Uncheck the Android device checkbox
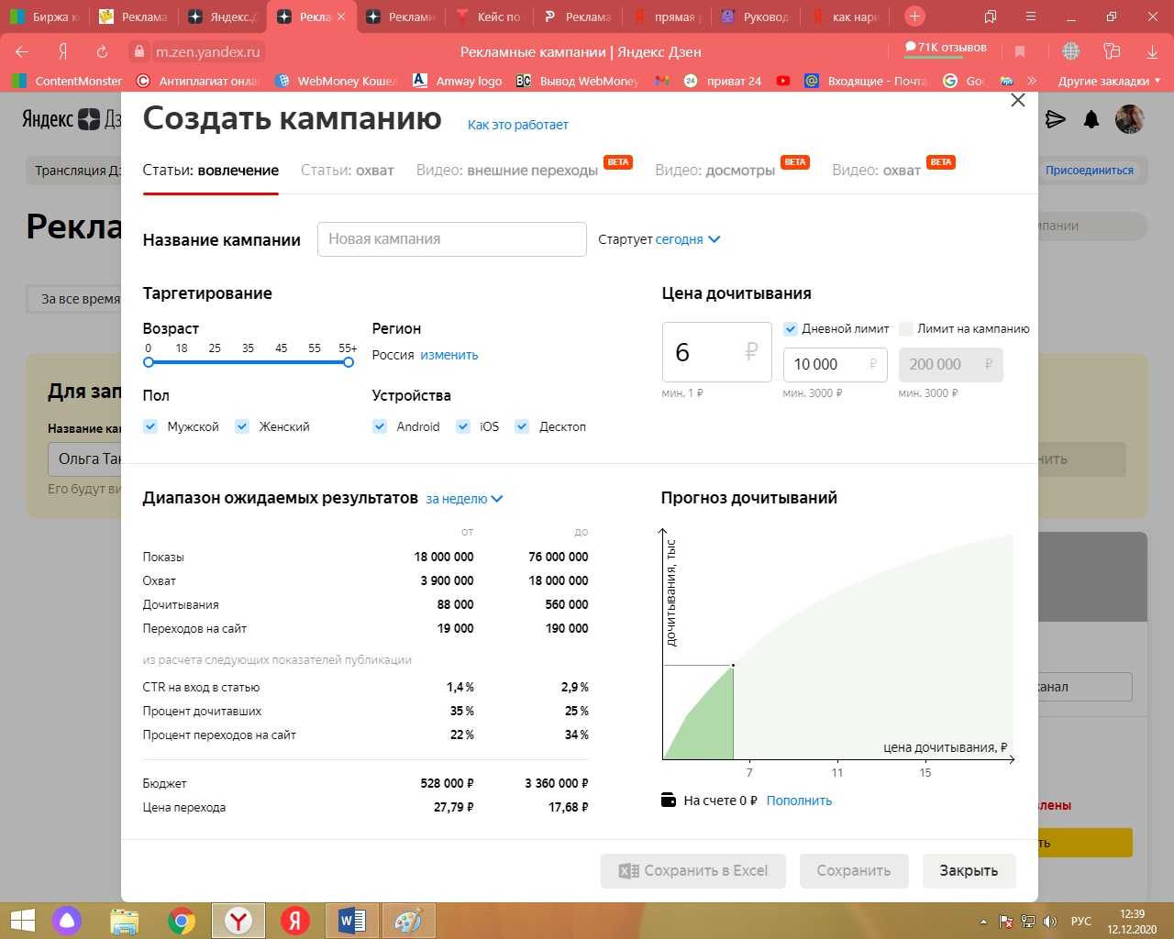The image size is (1174, 939). 380,426
